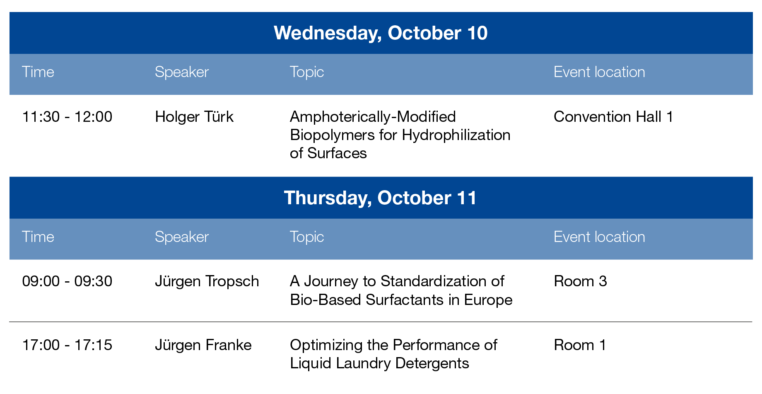Viewport: 762px width, 394px height.
Task: Select the 09:00 - 09:30 time slot
Action: (67, 281)
